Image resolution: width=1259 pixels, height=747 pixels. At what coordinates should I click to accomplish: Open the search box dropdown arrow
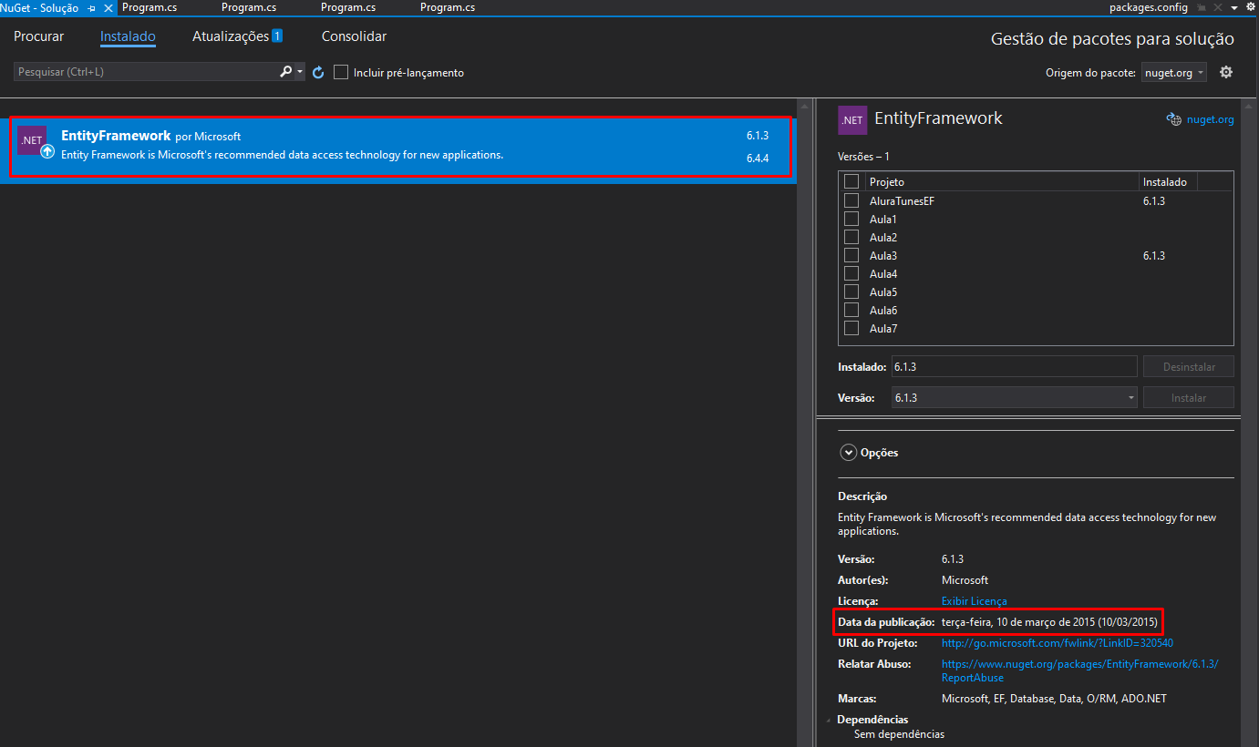tap(300, 72)
